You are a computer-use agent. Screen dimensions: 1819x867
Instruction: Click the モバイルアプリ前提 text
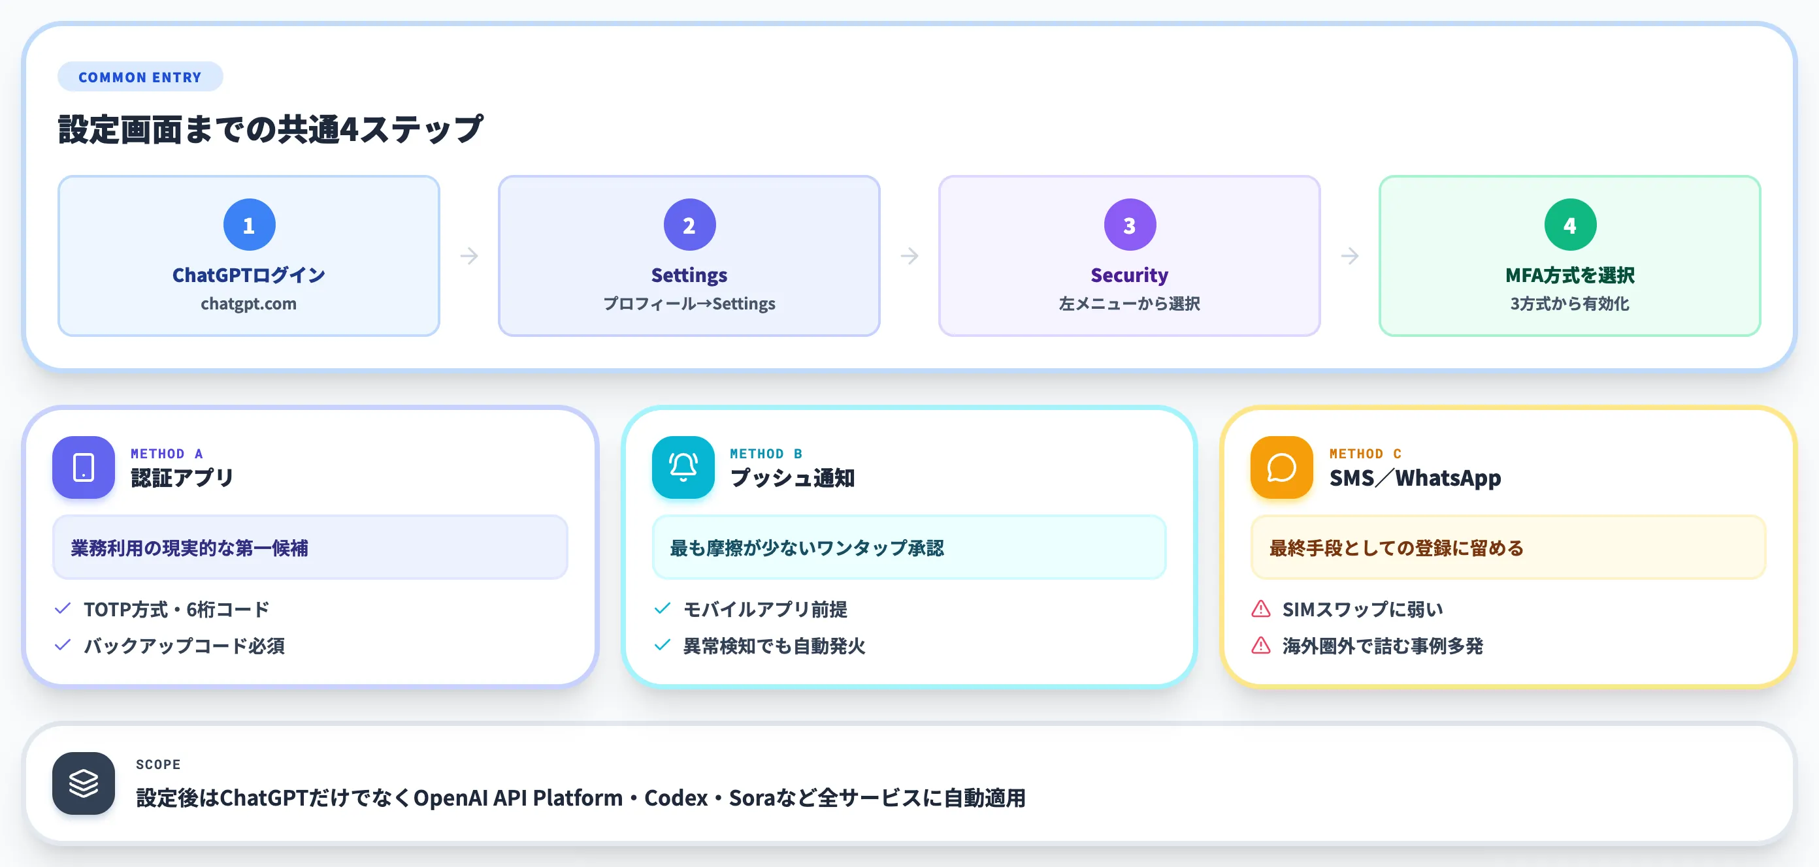766,609
